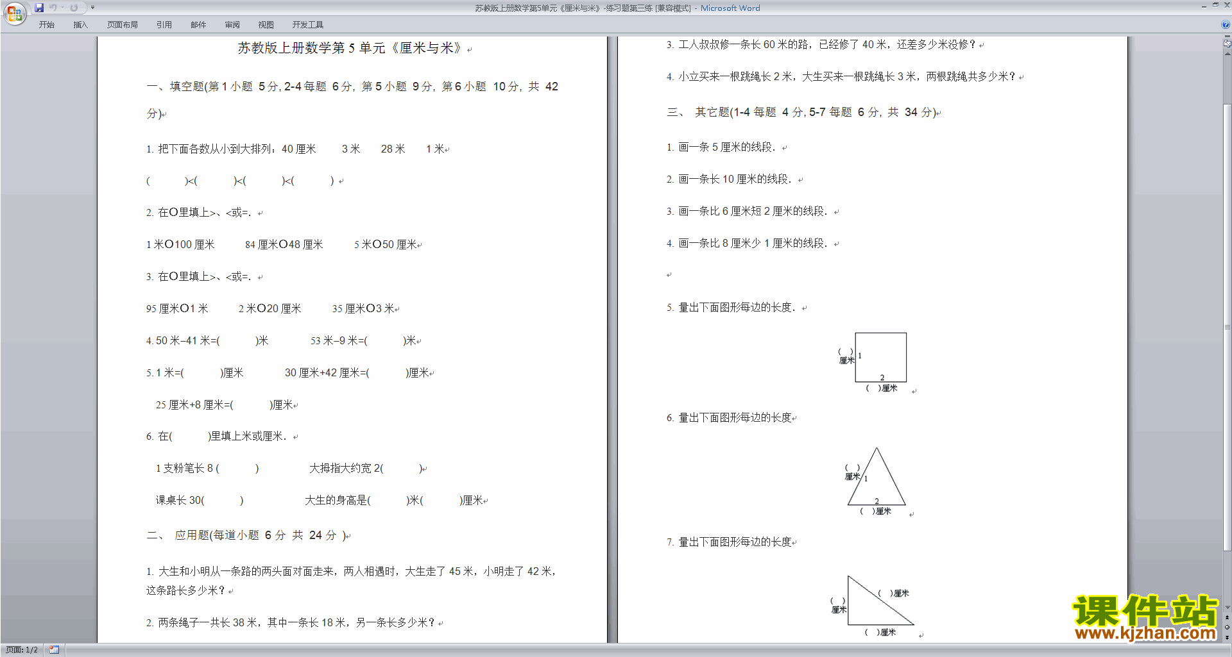Undo the last action
Viewport: 1232px width, 657px height.
tap(53, 8)
